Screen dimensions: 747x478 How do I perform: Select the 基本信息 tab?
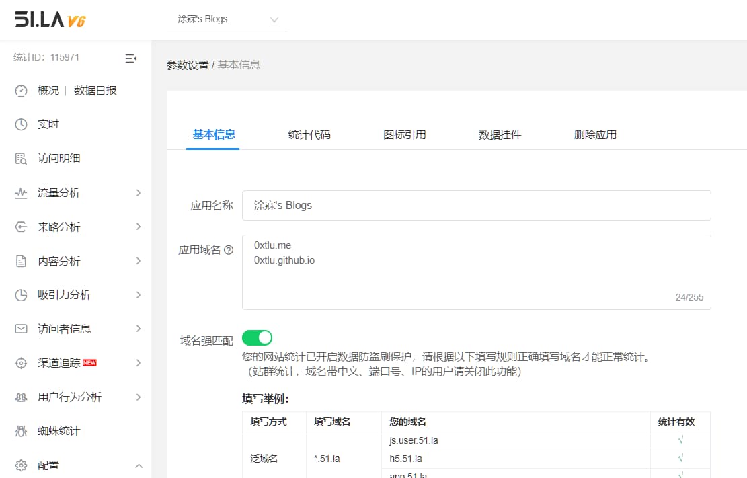pos(213,135)
